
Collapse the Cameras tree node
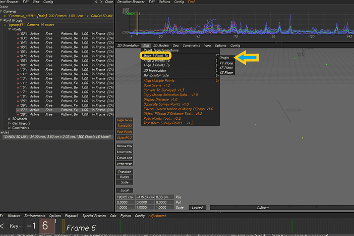1,11
